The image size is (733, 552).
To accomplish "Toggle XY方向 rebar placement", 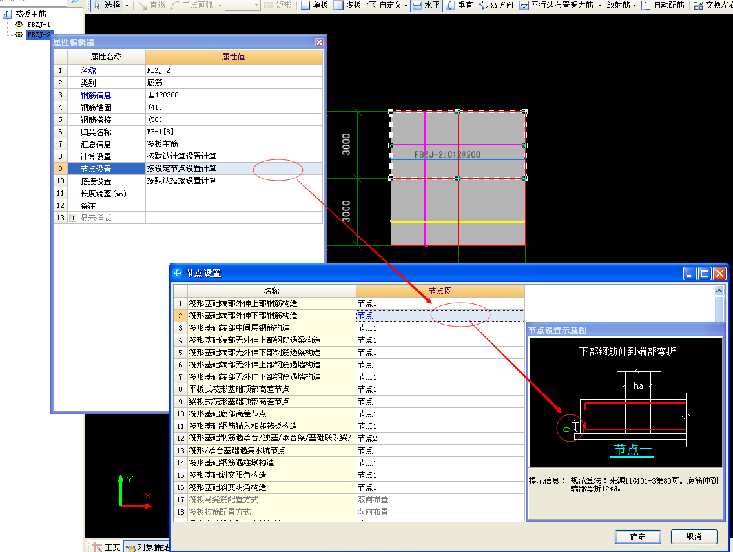I will [496, 5].
